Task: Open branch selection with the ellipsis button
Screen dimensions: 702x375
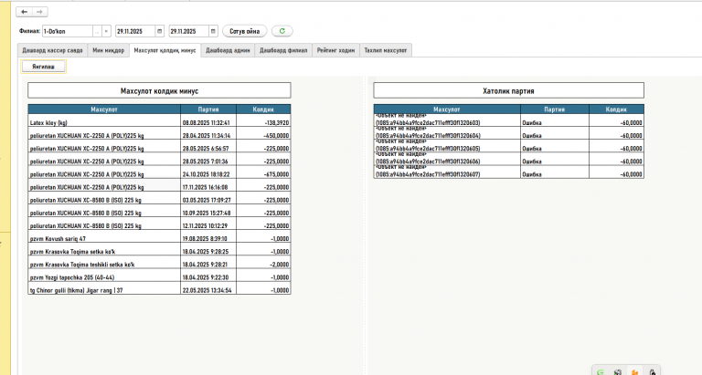Action: (x=97, y=31)
